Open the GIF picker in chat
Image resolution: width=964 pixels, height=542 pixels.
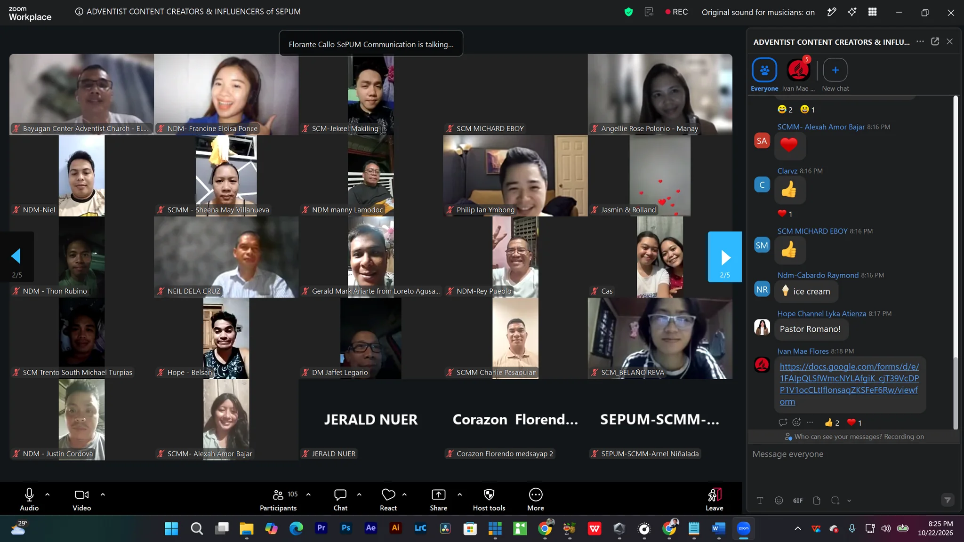pos(798,501)
